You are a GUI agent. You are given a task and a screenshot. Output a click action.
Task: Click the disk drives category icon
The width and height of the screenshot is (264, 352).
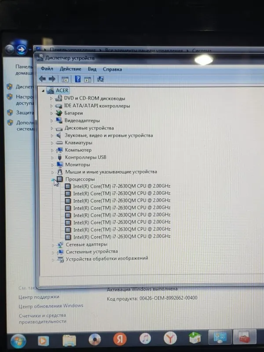pos(59,128)
